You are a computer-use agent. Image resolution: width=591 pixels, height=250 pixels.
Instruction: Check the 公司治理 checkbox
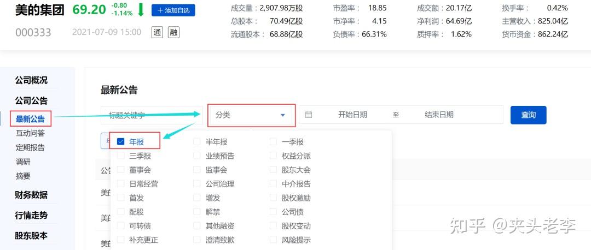[x=197, y=184]
